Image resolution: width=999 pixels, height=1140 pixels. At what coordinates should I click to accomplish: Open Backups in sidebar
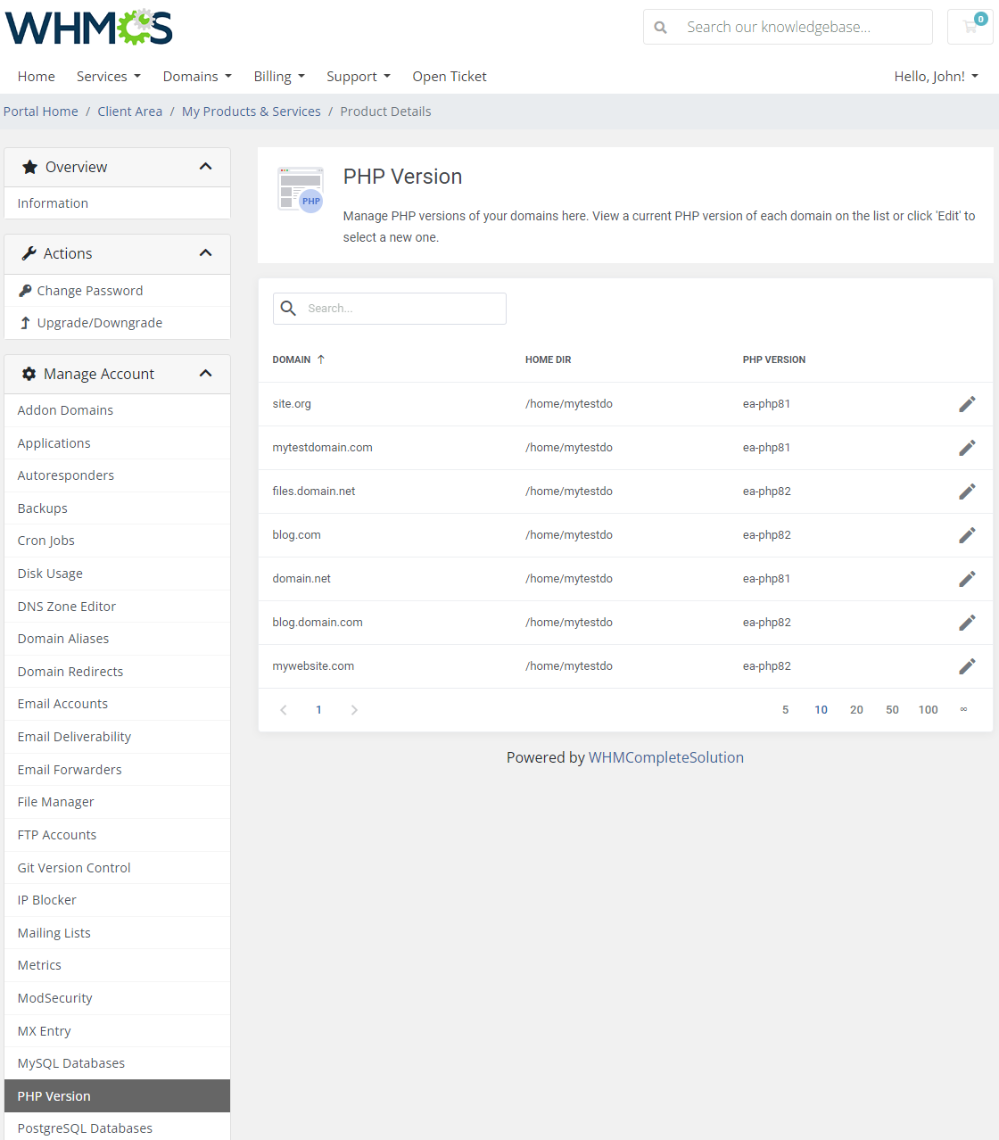(117, 508)
